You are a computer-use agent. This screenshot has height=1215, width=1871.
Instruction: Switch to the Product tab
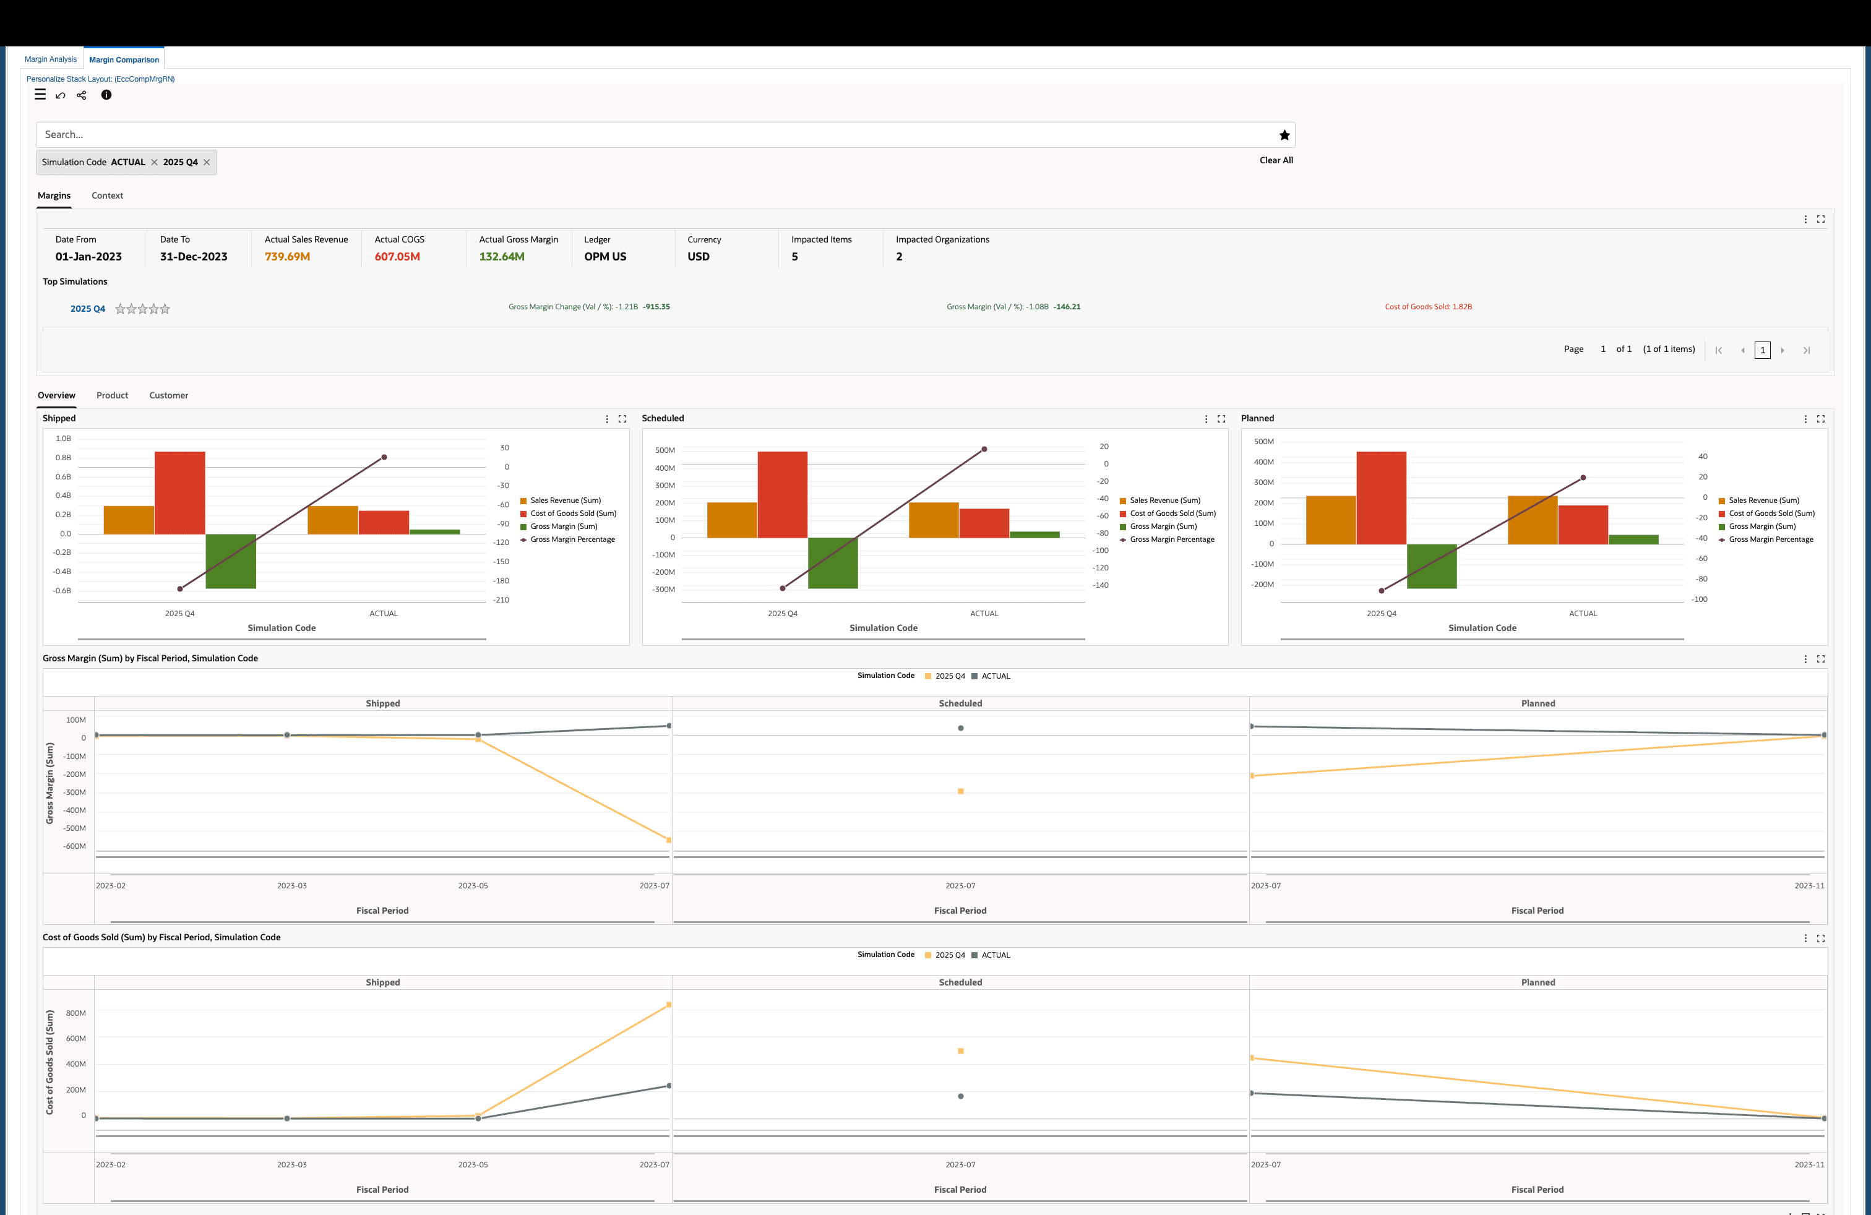(x=113, y=395)
